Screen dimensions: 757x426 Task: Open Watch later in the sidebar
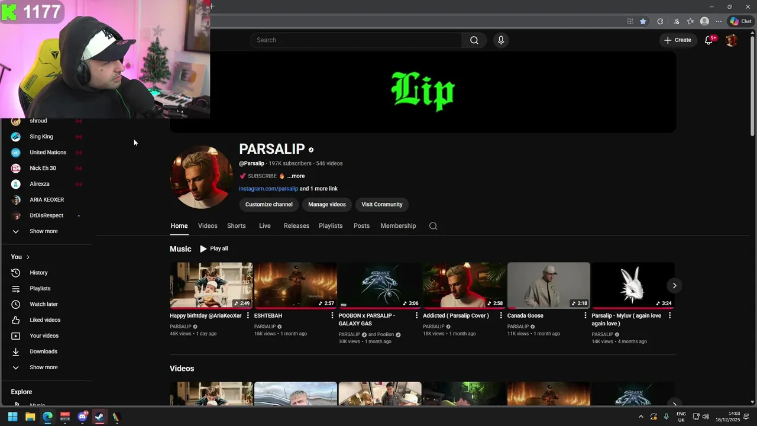coord(47,304)
